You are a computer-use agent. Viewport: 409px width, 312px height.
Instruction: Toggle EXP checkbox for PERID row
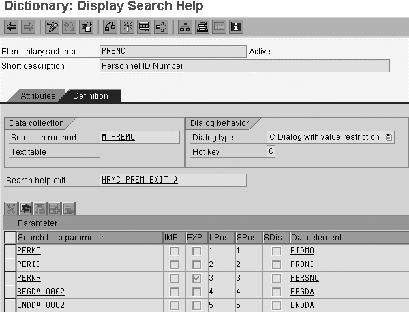point(196,264)
